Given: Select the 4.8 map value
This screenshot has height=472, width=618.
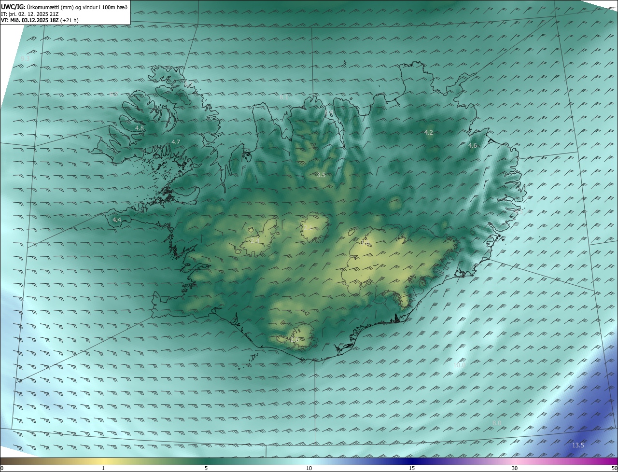Looking at the screenshot, I should point(140,128).
